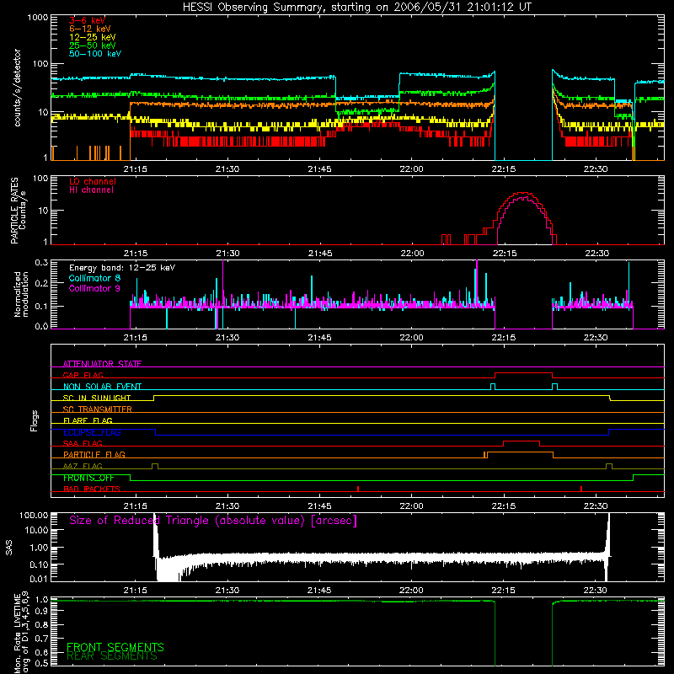Click the PARTICLE RATES Counts/s axis label
This screenshot has width=674, height=674.
18,211
